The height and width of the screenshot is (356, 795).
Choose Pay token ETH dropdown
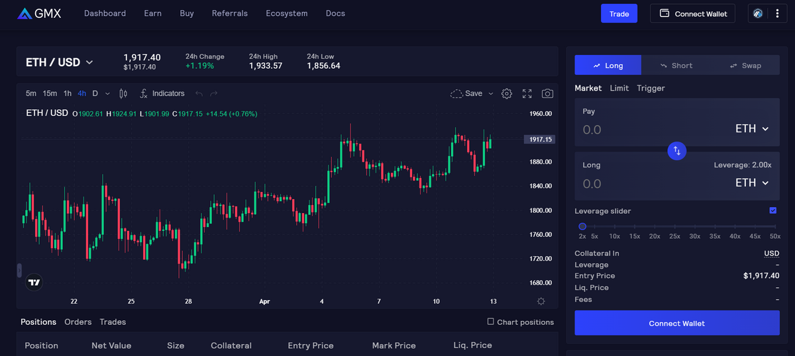click(x=752, y=128)
